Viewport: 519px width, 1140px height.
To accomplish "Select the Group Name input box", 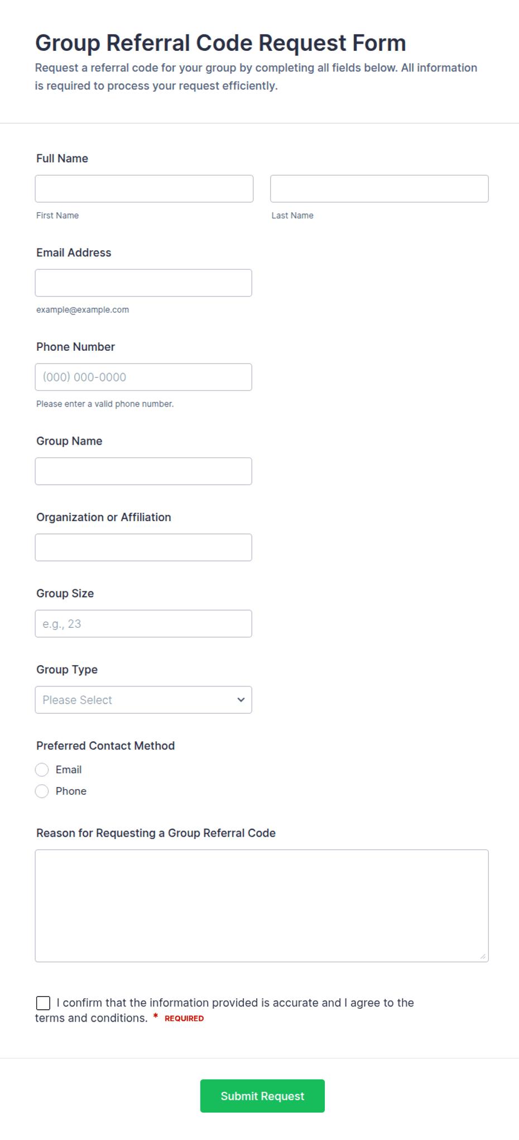I will [x=143, y=471].
